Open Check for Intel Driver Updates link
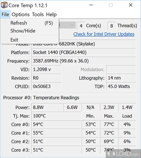Image resolution: width=141 pixels, height=158 pixels. 104,34
